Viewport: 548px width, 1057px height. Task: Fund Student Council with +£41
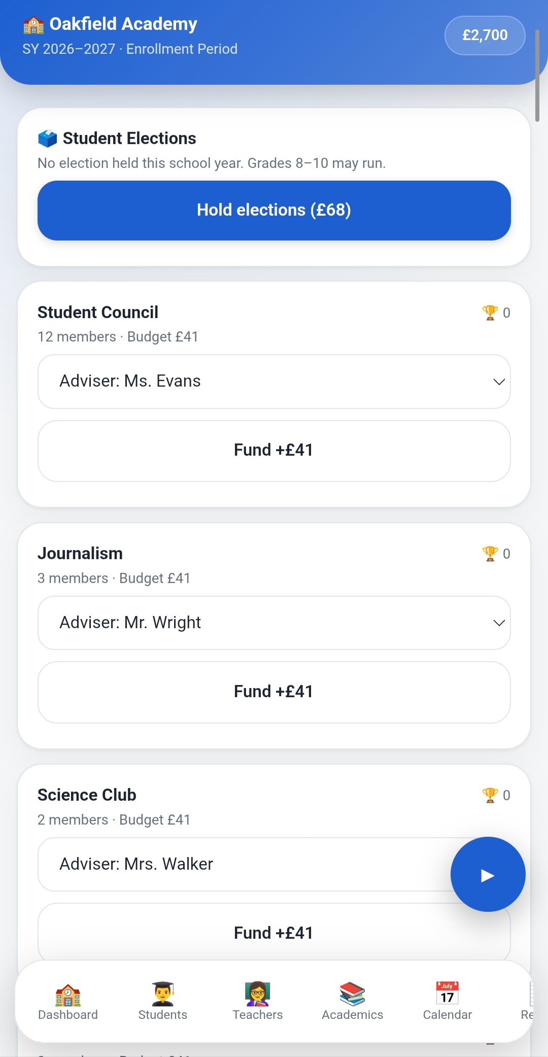pos(274,451)
